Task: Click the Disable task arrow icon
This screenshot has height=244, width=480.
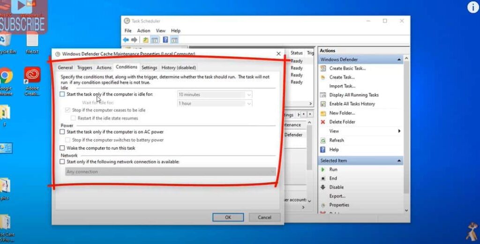Action: [x=322, y=187]
